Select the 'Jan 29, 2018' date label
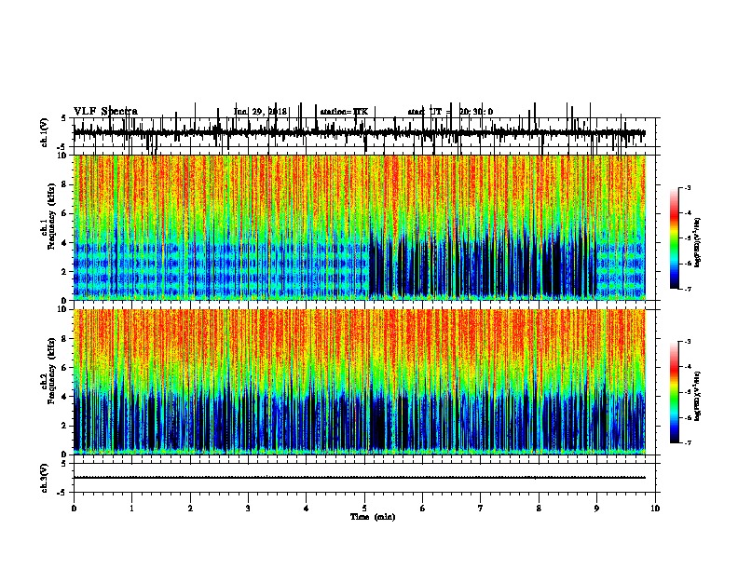Viewport: 738px width, 570px height. click(260, 112)
